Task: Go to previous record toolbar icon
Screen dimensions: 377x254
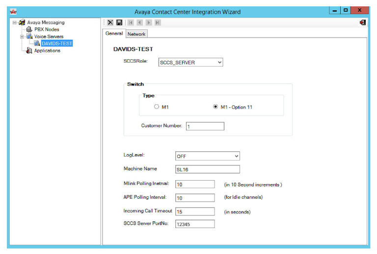Action: [x=140, y=23]
